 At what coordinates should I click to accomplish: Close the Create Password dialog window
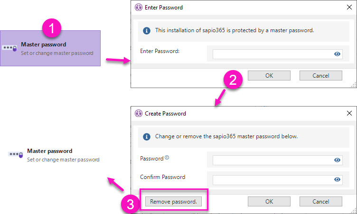349,113
